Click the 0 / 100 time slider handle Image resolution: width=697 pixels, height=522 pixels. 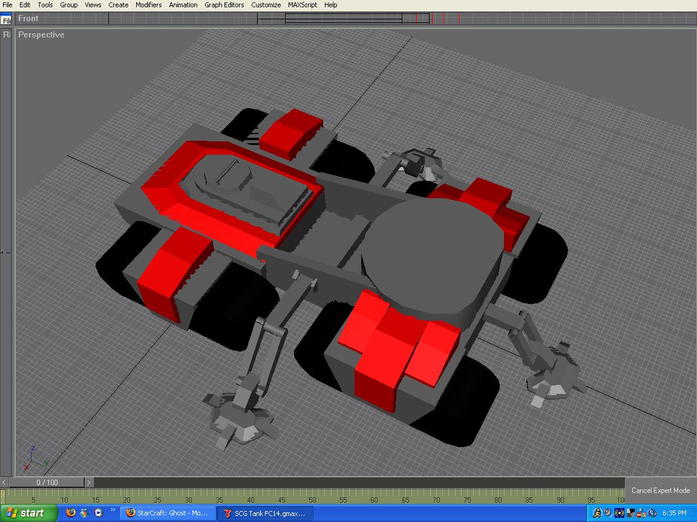tap(47, 482)
